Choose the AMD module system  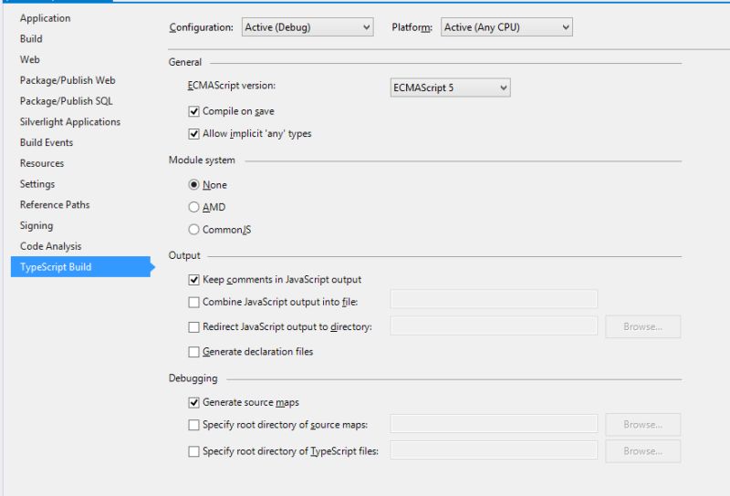(x=193, y=207)
